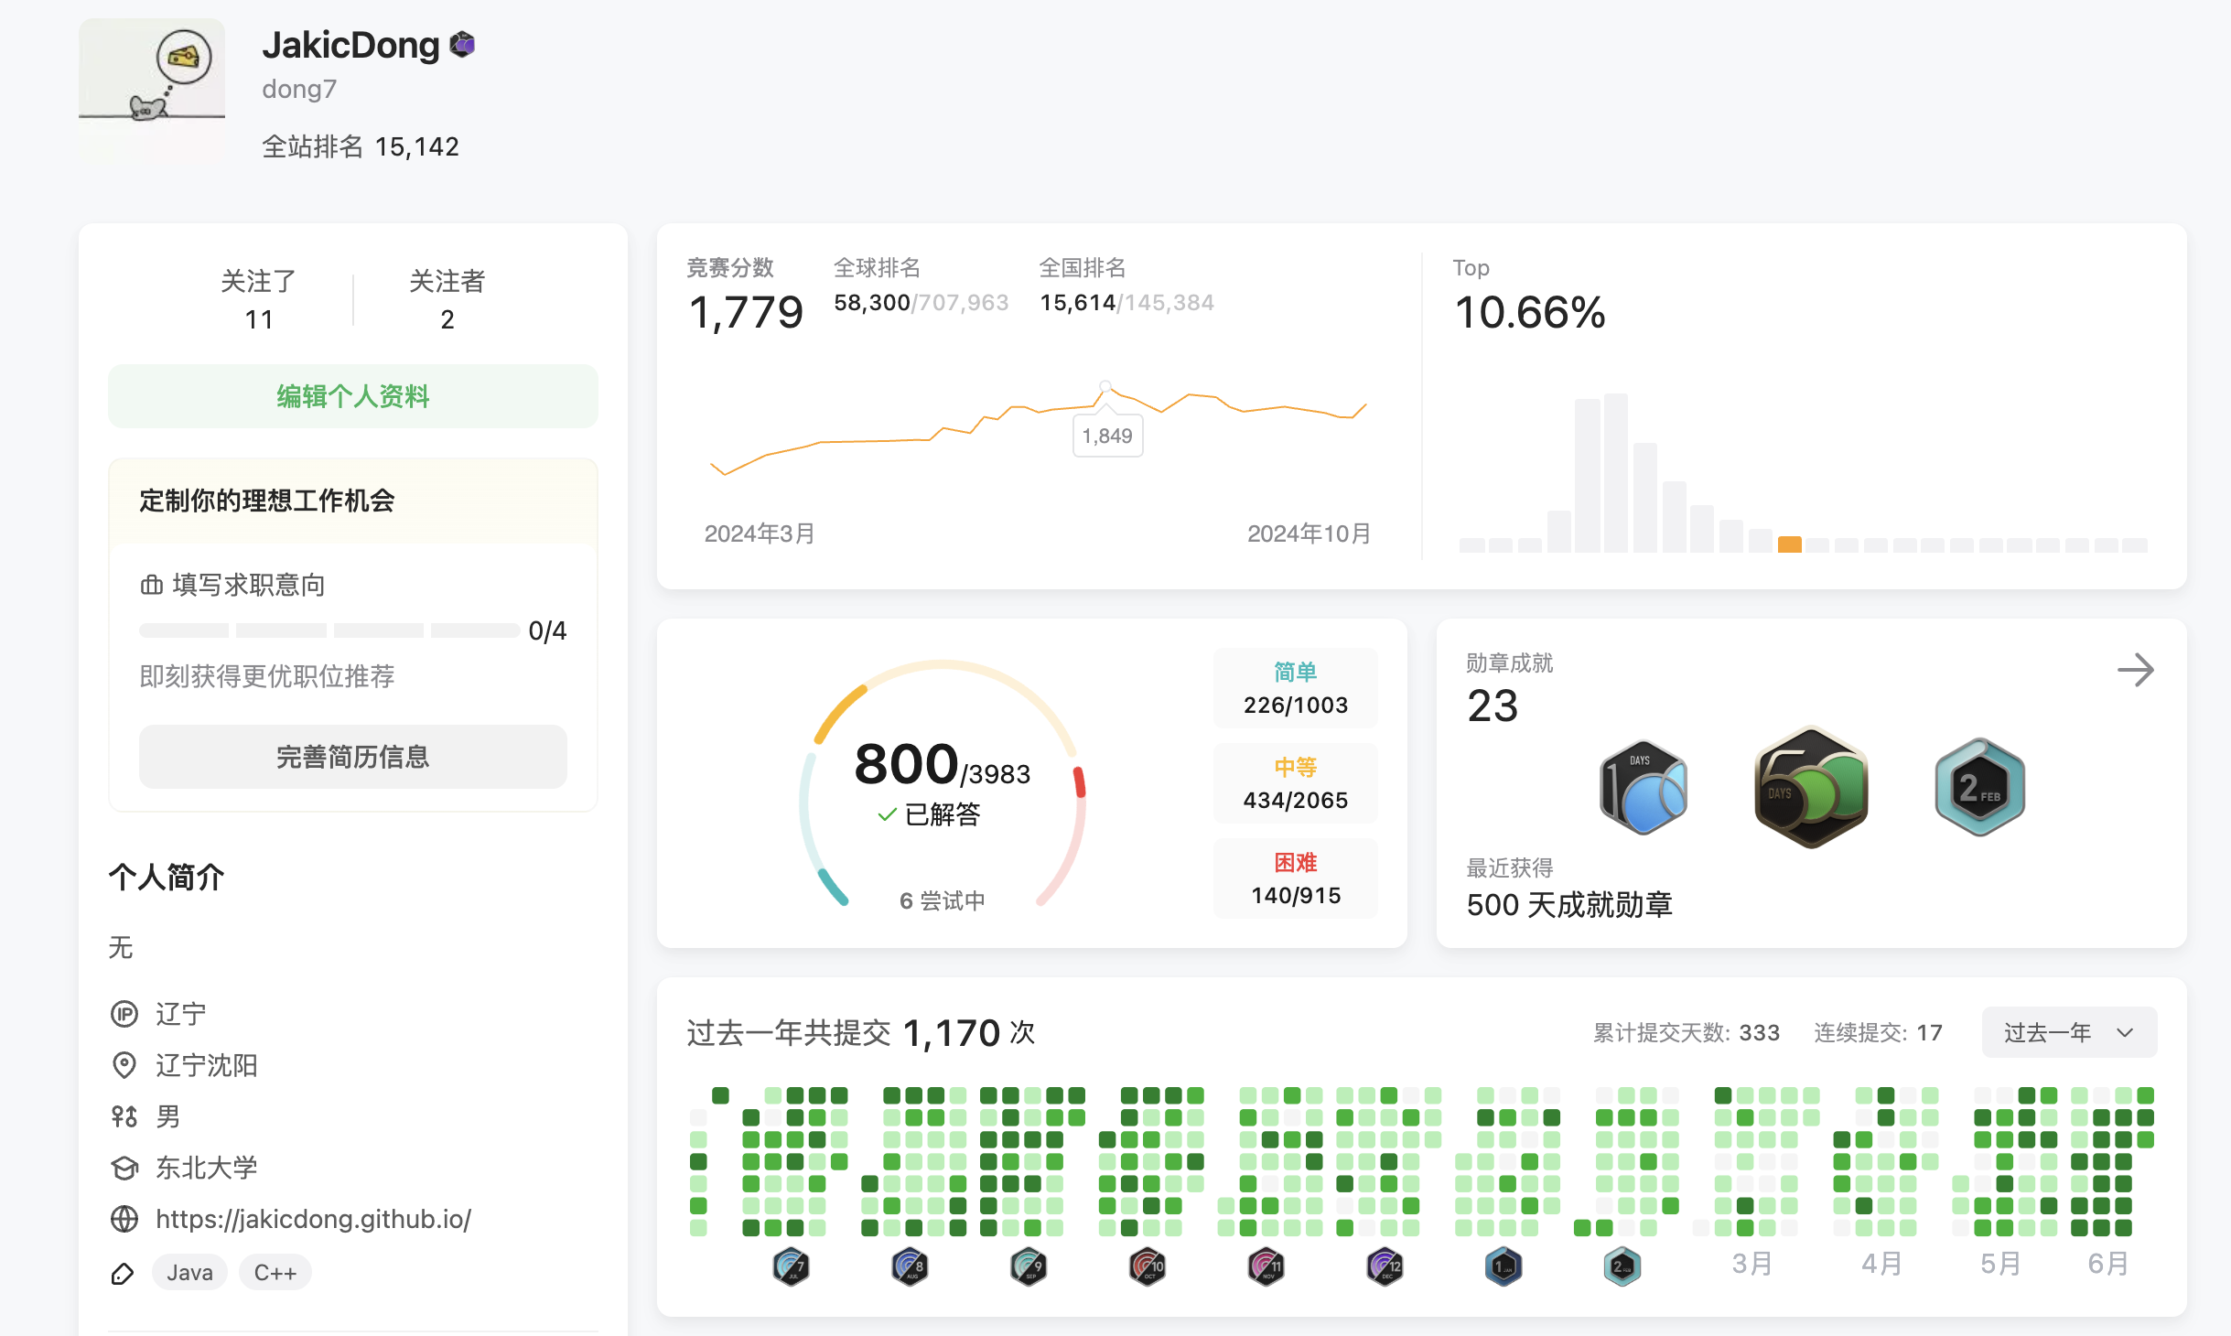Click the 中等 difficulty stats box
Image resolution: width=2231 pixels, height=1336 pixels.
(1295, 783)
